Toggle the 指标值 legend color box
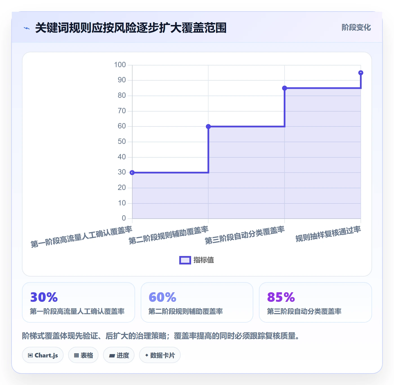Image resolution: width=394 pixels, height=385 pixels. tap(185, 260)
